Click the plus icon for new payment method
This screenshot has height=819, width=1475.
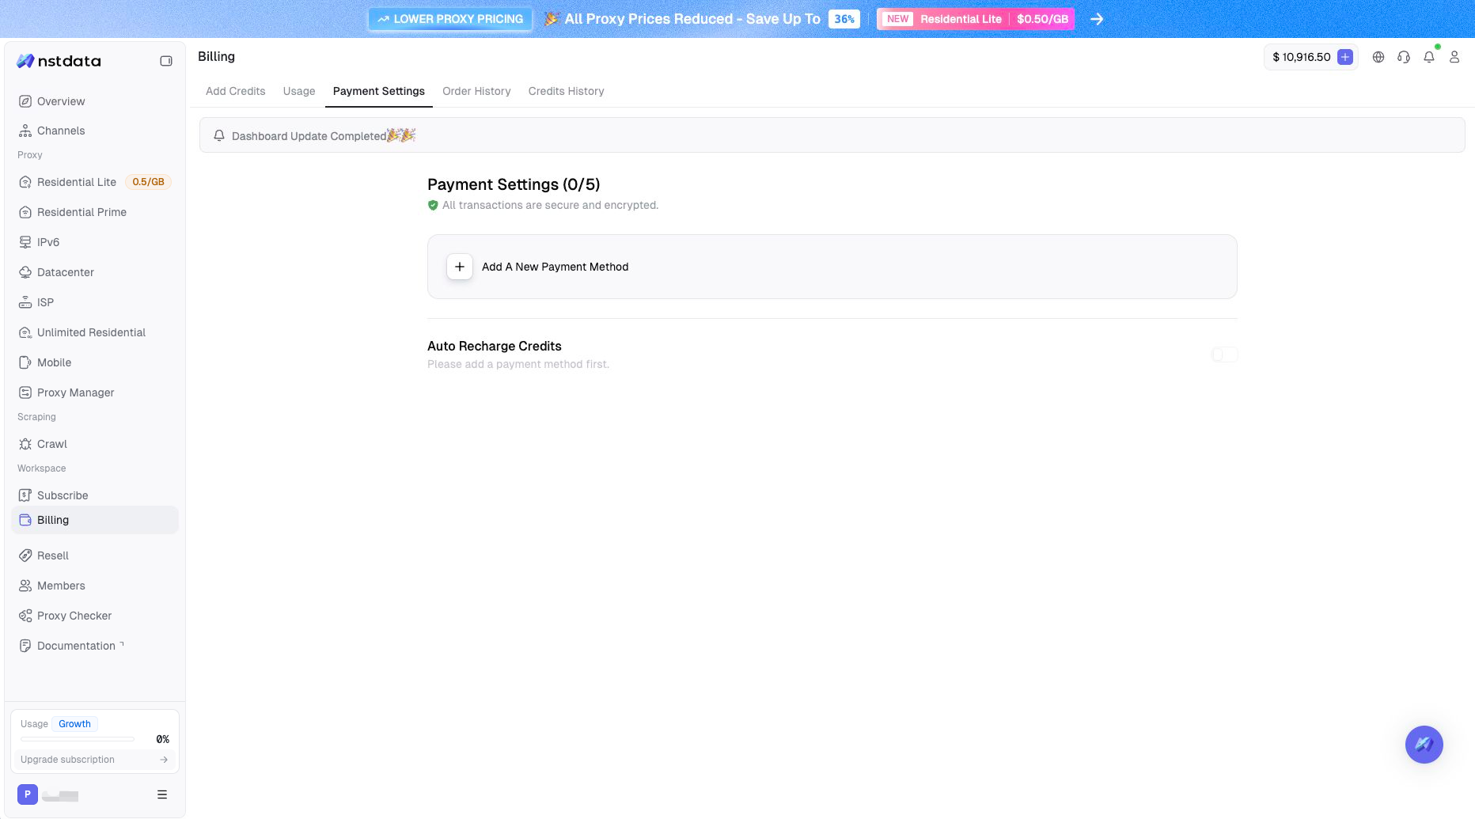click(x=460, y=267)
